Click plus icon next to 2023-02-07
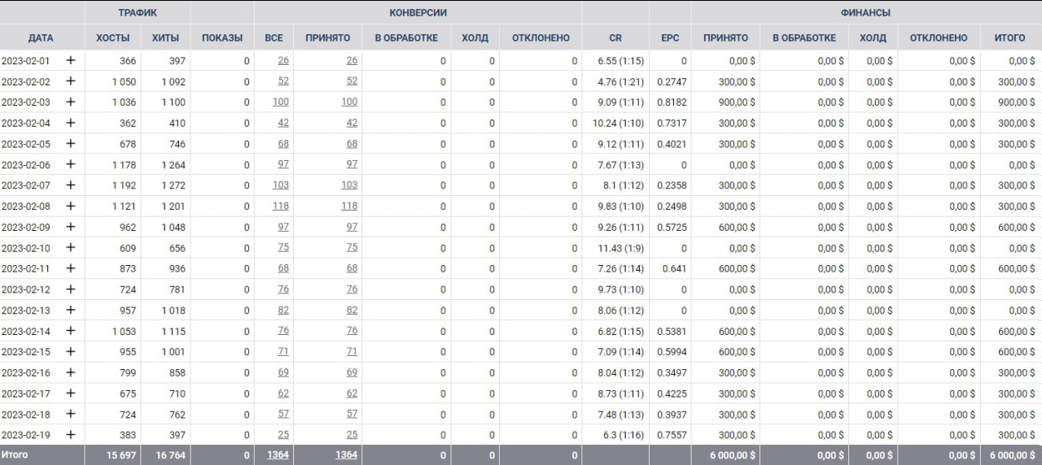Viewport: 1042px width, 465px height. point(71,185)
